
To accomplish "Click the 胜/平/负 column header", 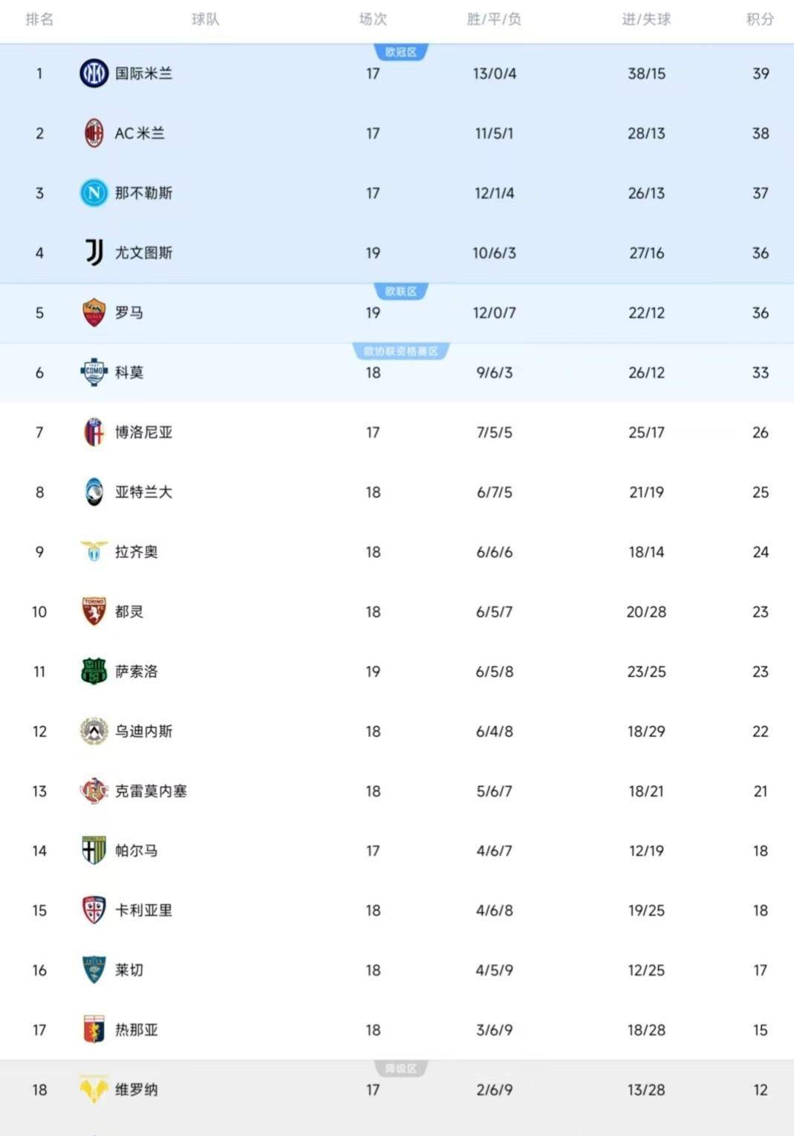I will [x=494, y=19].
